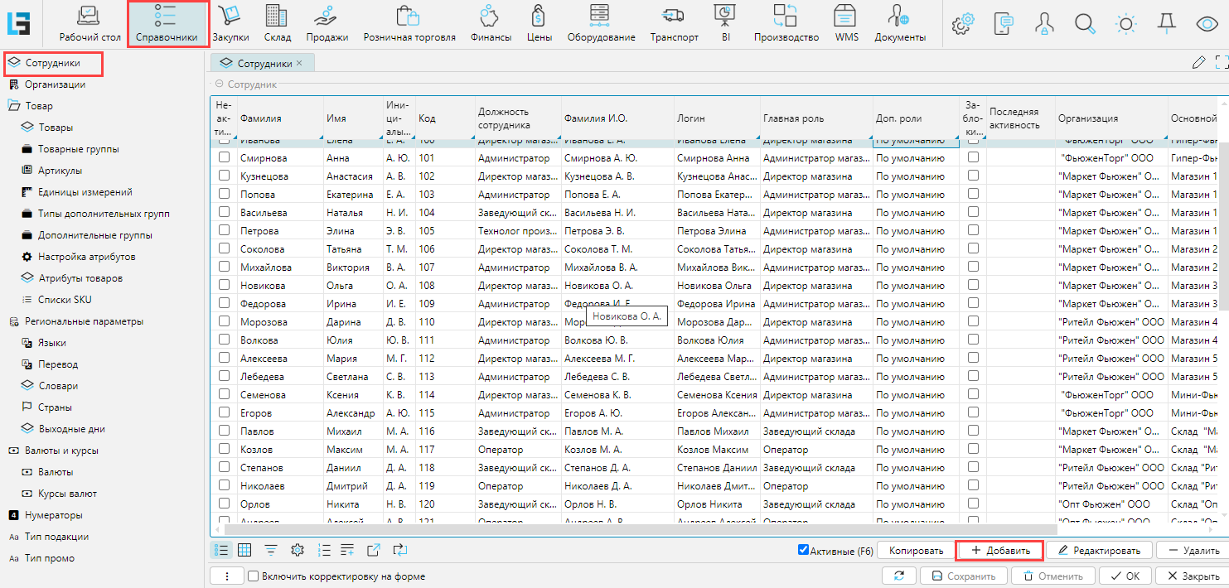Open the Склад menu in top bar
1229x588 pixels.
coord(277,24)
